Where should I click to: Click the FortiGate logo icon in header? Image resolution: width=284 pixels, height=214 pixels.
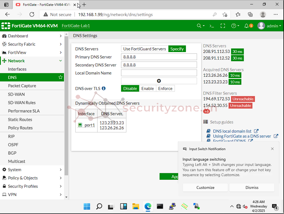tap(6, 26)
